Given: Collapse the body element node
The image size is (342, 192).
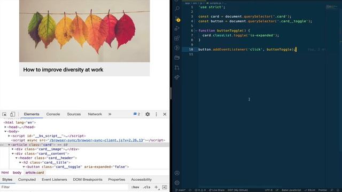Looking at the screenshot, I should [5, 131].
